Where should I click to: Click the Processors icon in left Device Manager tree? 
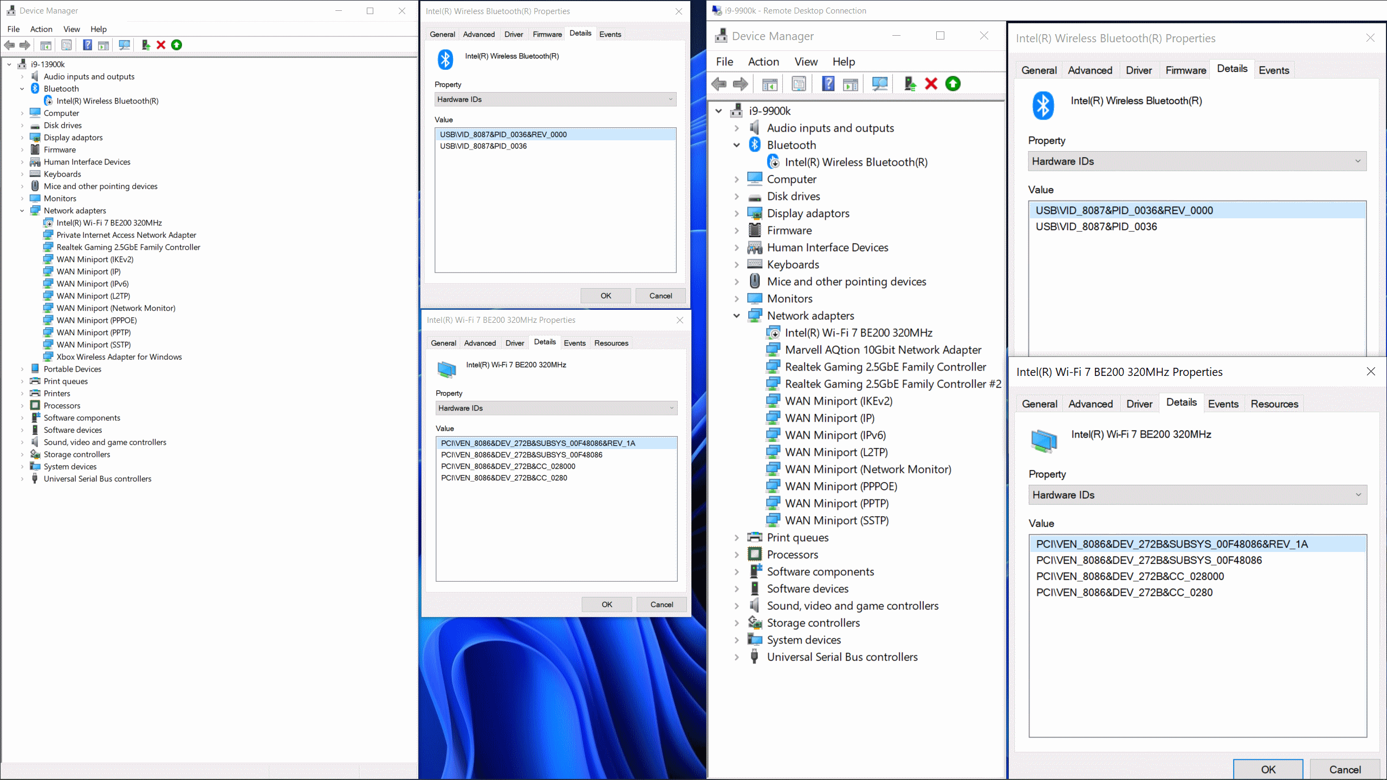coord(35,405)
